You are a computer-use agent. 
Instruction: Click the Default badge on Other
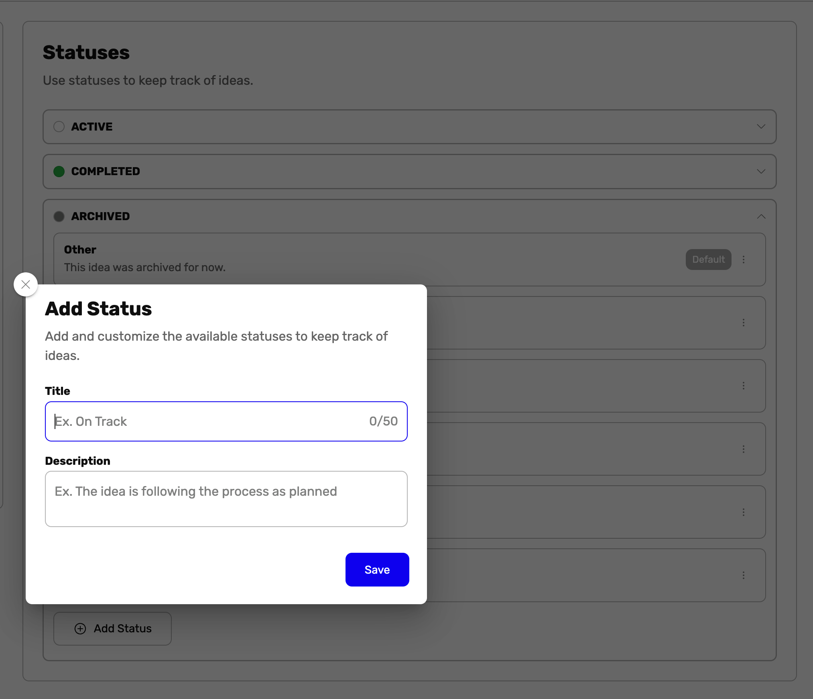click(708, 260)
